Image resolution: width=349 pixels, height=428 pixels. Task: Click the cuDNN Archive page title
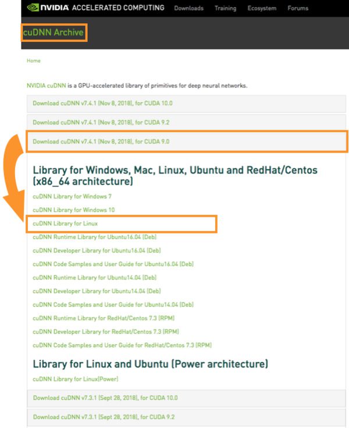pyautogui.click(x=53, y=32)
